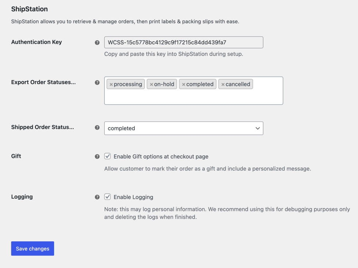Remove the on-hold status tag

pos(151,84)
